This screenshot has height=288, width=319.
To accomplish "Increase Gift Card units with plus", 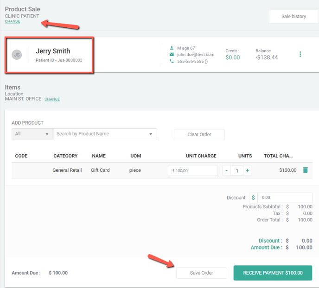I will (248, 171).
